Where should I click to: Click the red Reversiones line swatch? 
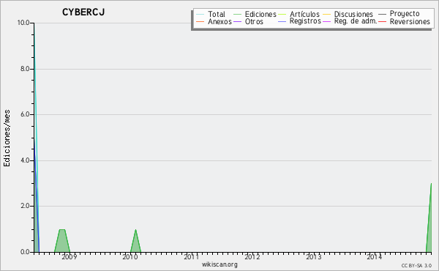pos(382,21)
